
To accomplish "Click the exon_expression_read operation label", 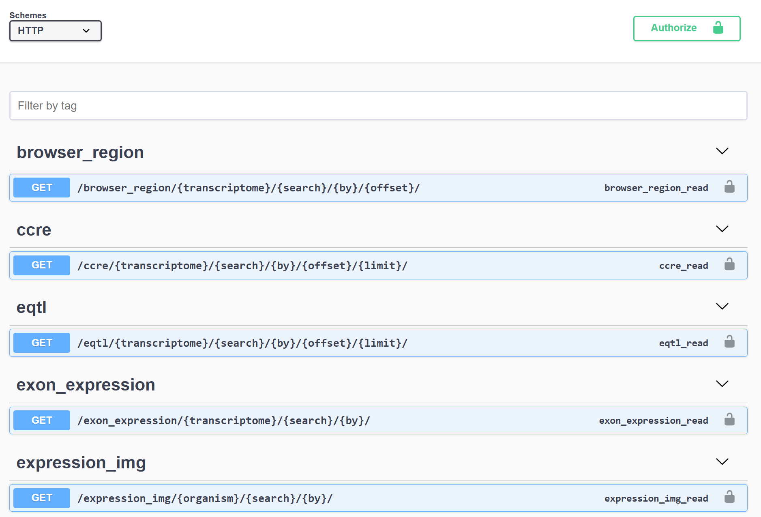I will click(653, 421).
